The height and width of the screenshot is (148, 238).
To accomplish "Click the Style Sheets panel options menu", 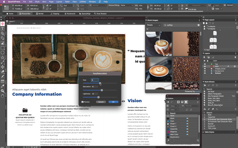I will pos(236,82).
